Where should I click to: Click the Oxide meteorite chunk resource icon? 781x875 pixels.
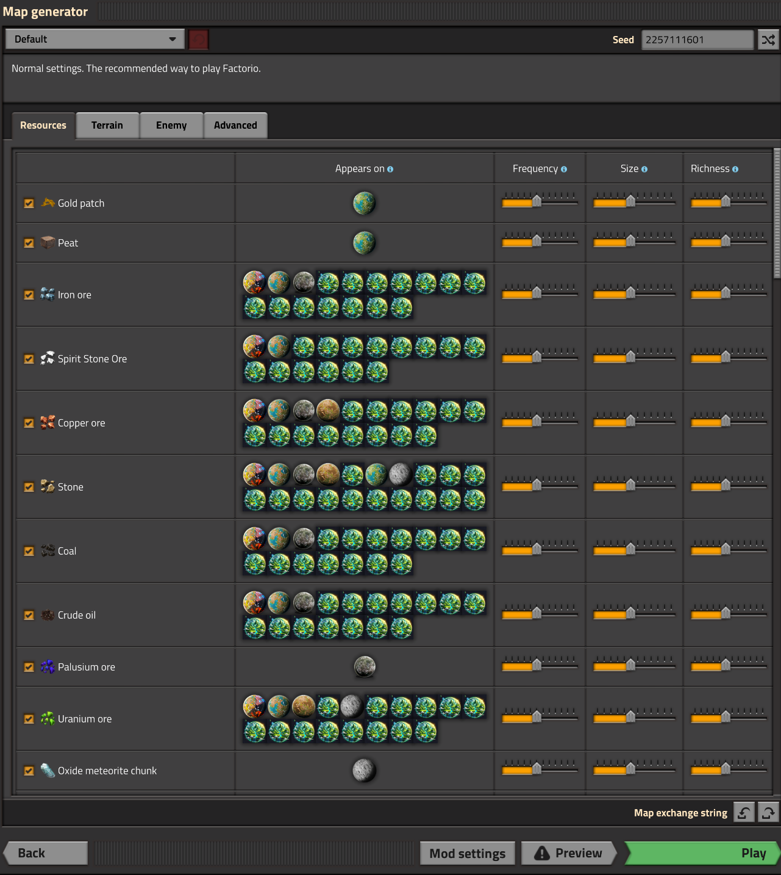48,770
